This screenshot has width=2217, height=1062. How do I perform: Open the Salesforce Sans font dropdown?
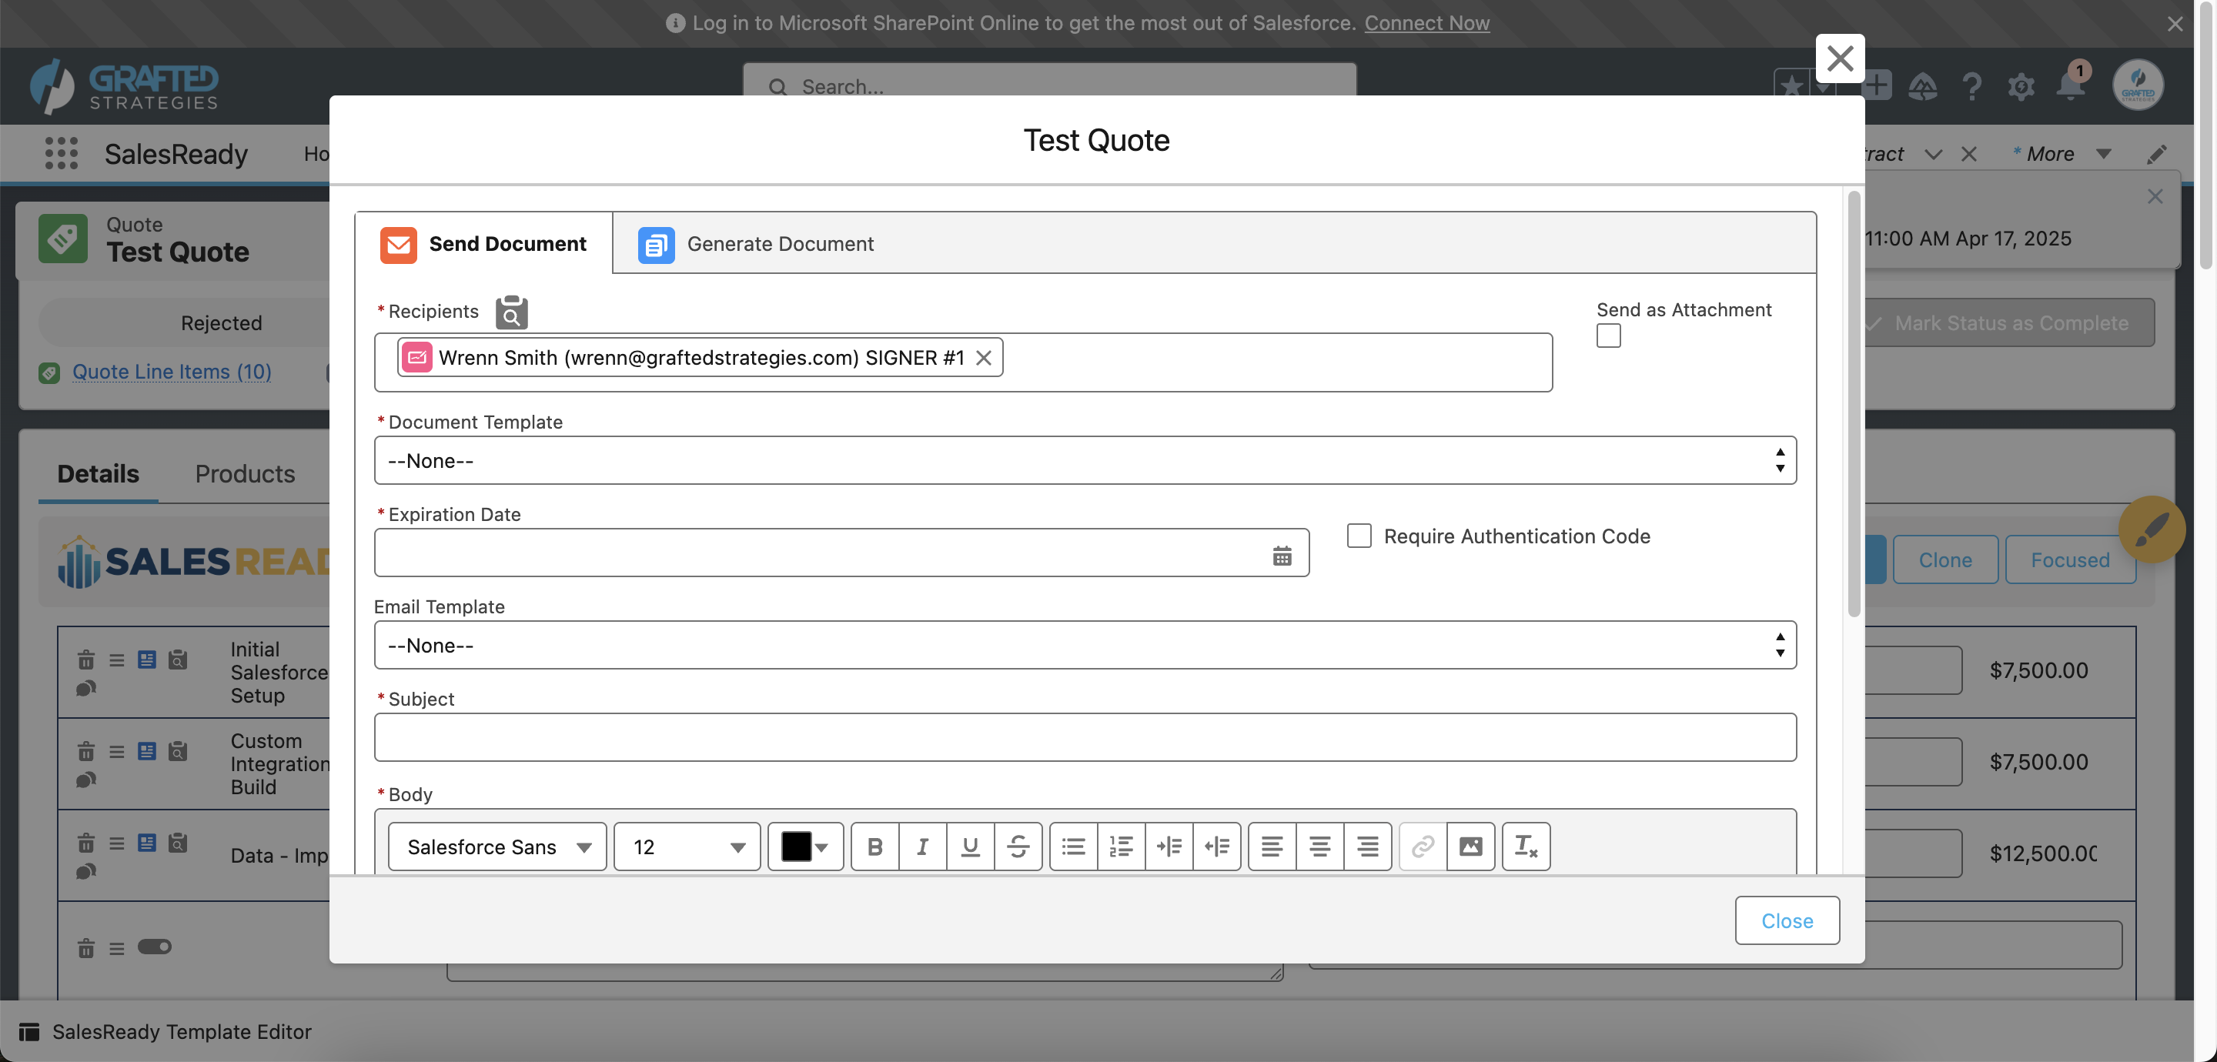click(x=497, y=847)
